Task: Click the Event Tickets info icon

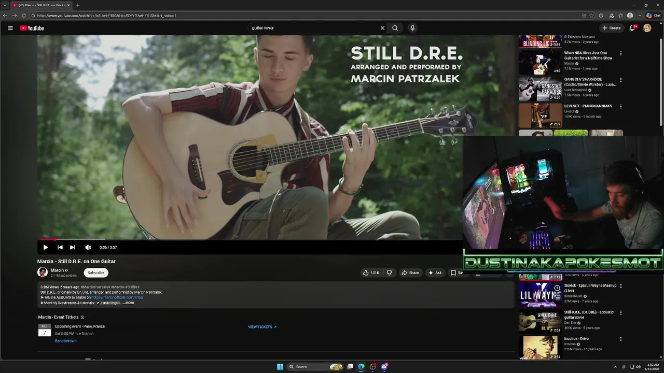Action: coord(82,317)
